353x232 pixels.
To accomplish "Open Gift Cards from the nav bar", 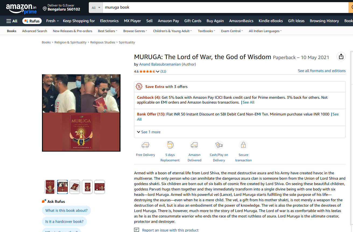I will [193, 21].
